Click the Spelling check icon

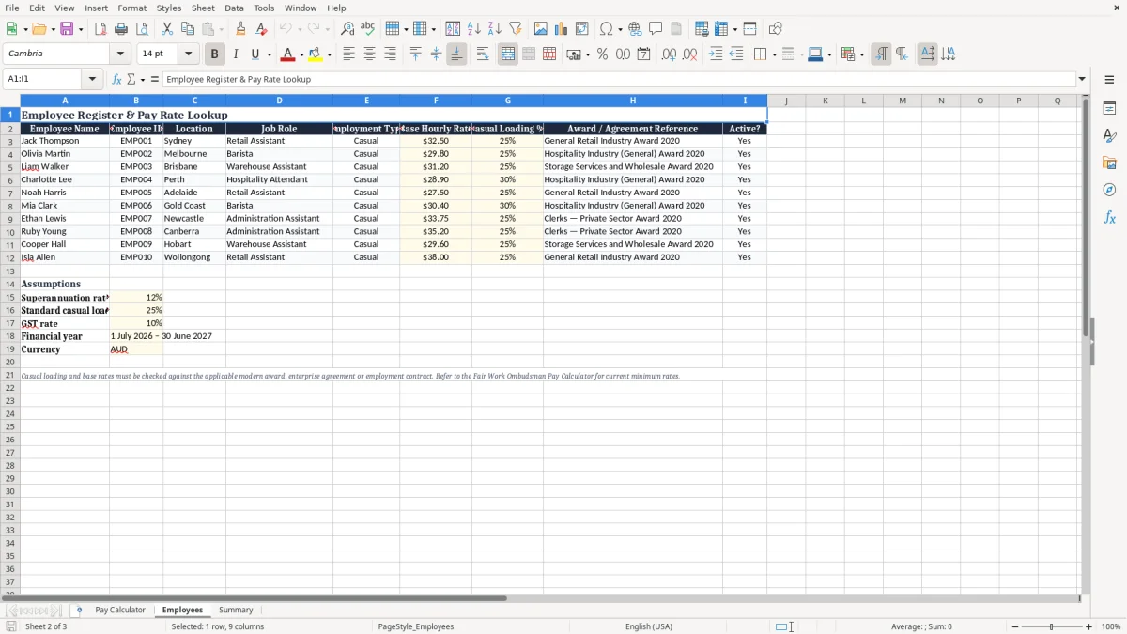click(368, 29)
